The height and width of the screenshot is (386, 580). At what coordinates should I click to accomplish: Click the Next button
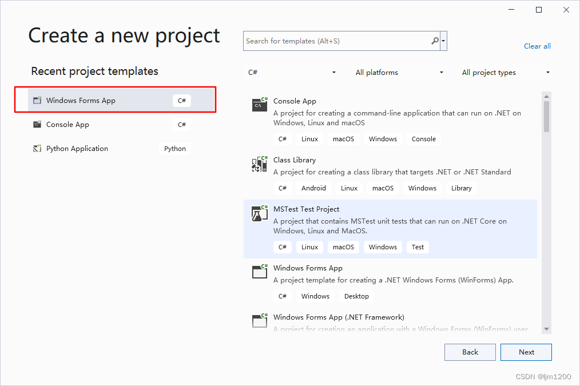pyautogui.click(x=526, y=352)
